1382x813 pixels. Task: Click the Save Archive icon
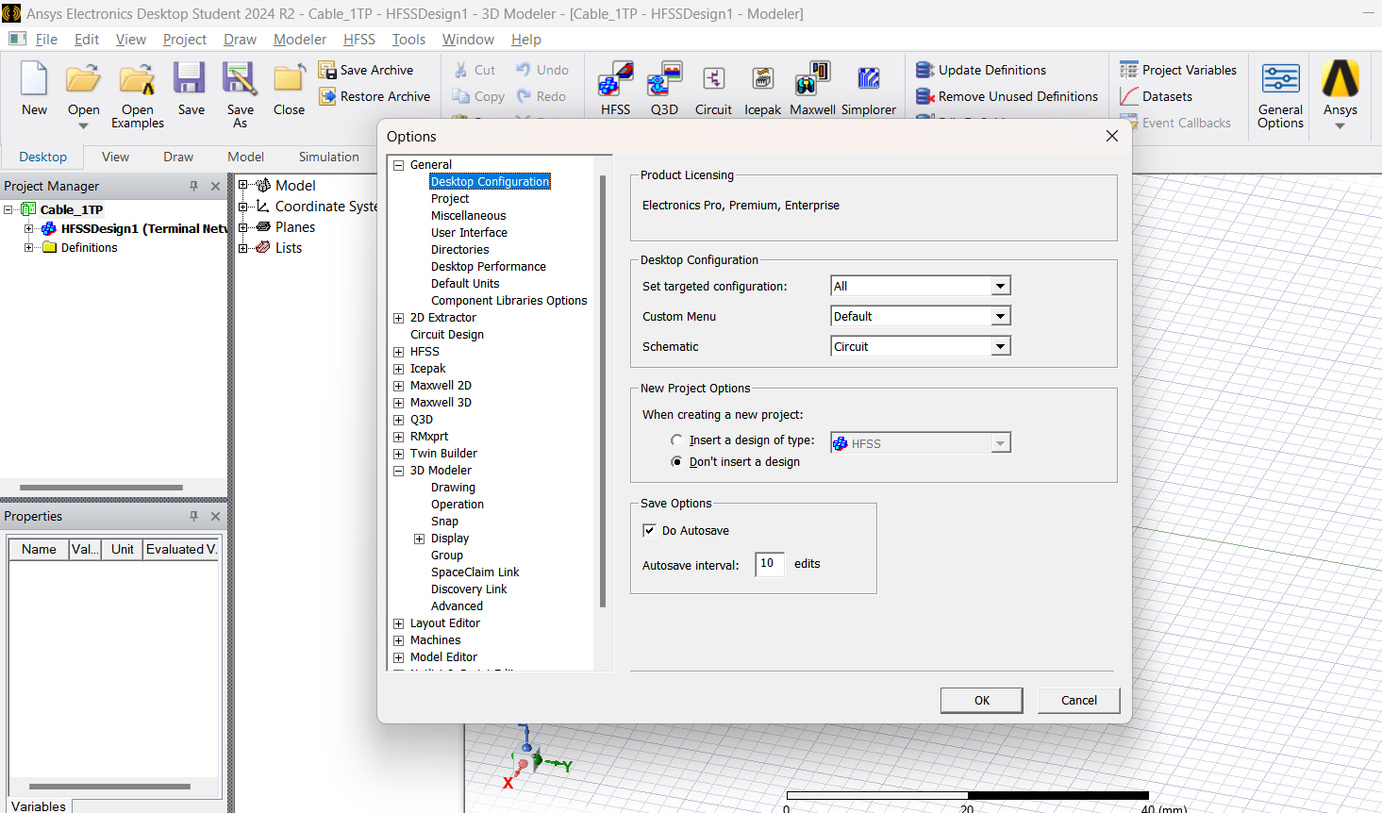[x=327, y=70]
